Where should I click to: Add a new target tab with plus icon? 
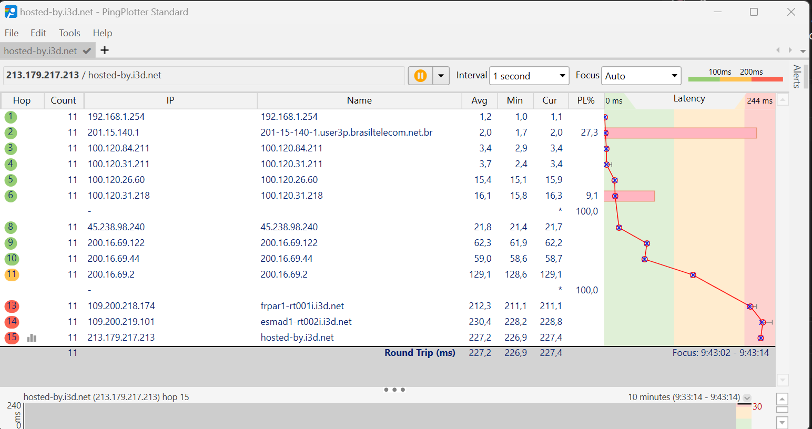[x=105, y=50]
